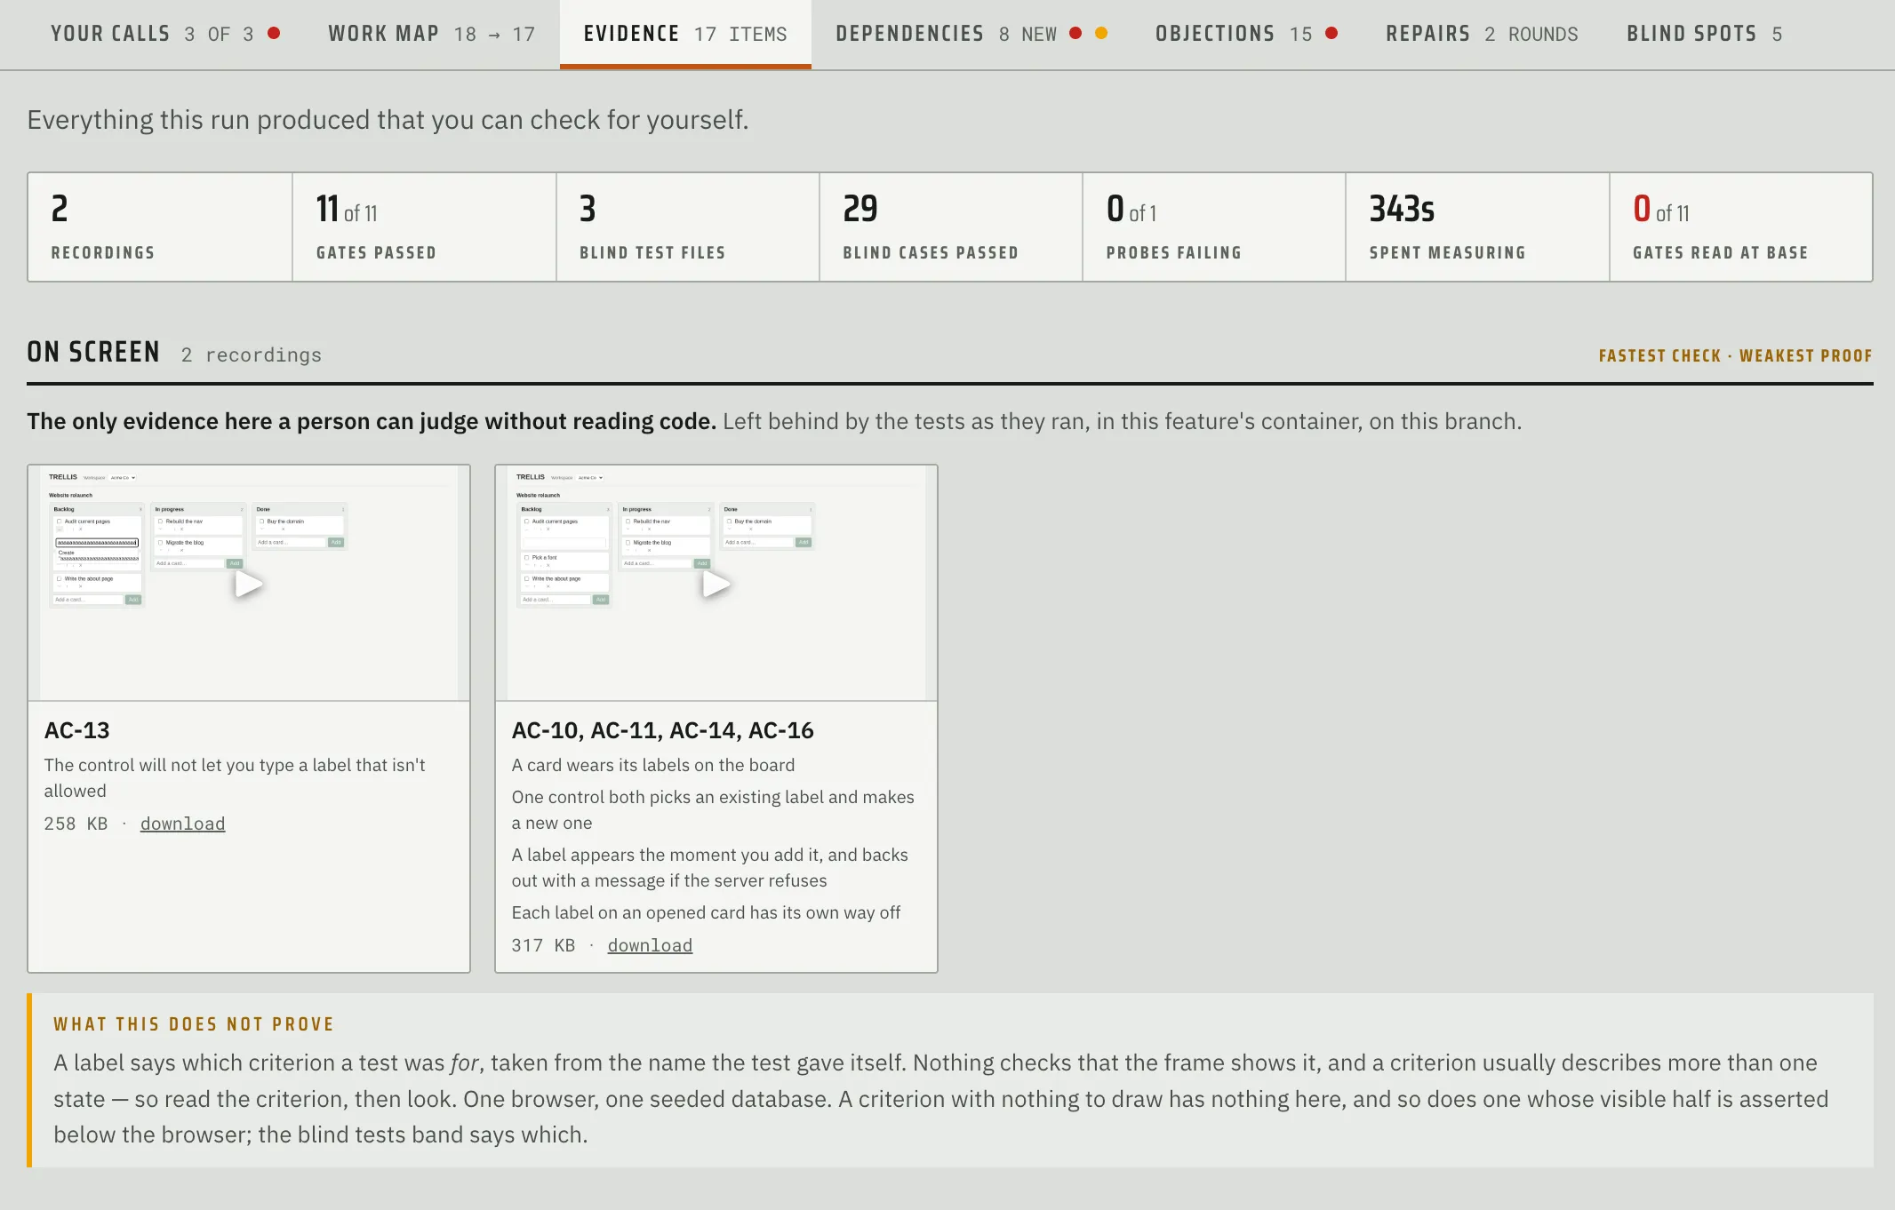
Task: Click the Blind Cases Passed stat tile
Action: tap(951, 227)
